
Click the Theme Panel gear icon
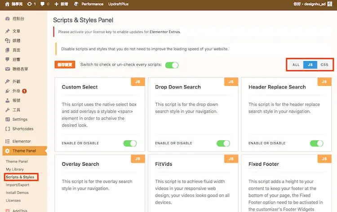click(7, 151)
